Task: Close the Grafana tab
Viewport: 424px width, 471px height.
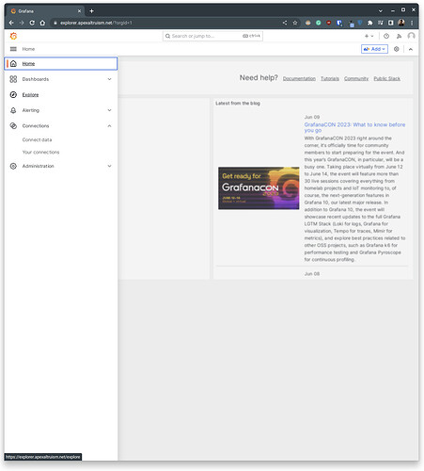Action: click(79, 11)
